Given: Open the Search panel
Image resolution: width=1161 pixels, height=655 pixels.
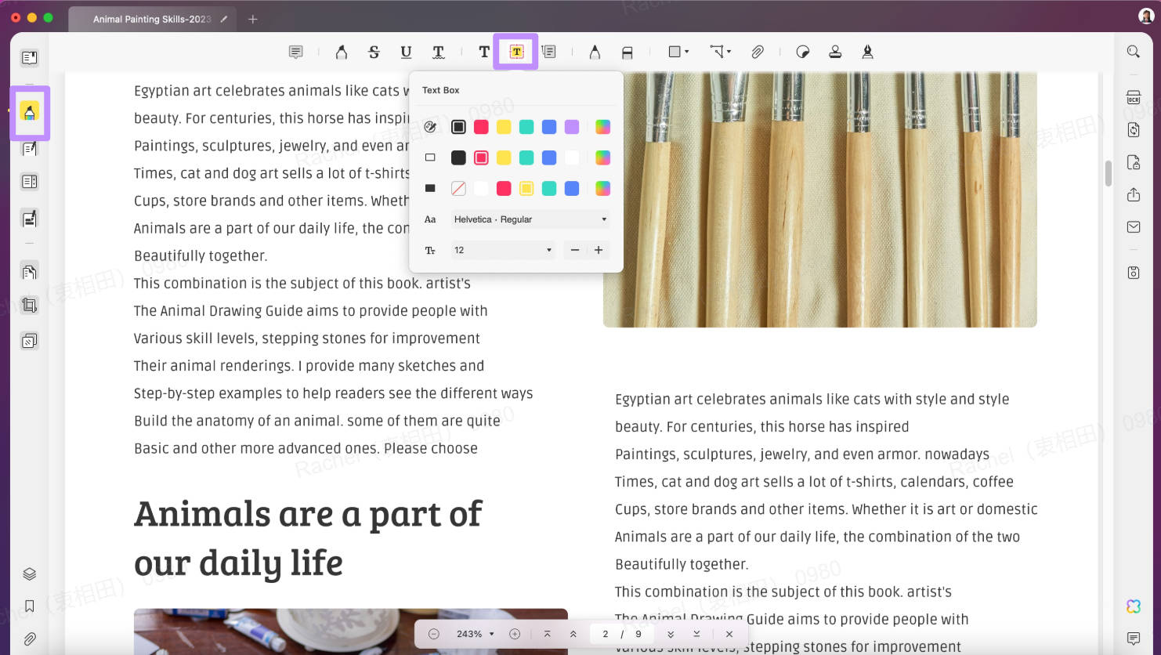Looking at the screenshot, I should [x=1133, y=51].
